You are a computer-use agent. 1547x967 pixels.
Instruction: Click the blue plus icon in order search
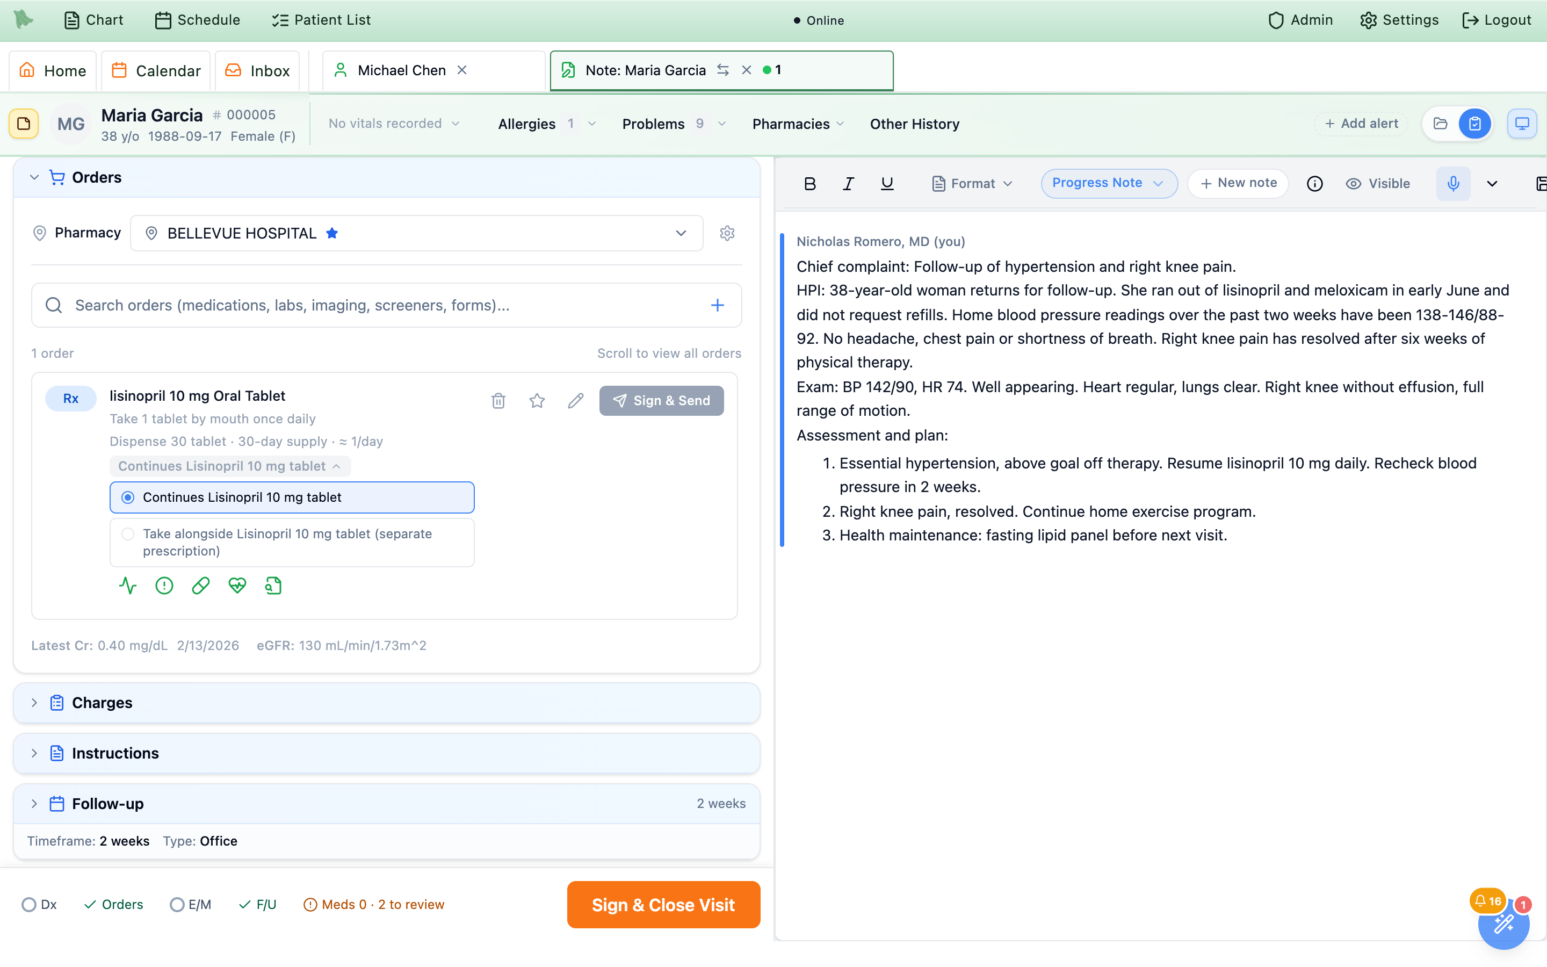pyautogui.click(x=717, y=305)
